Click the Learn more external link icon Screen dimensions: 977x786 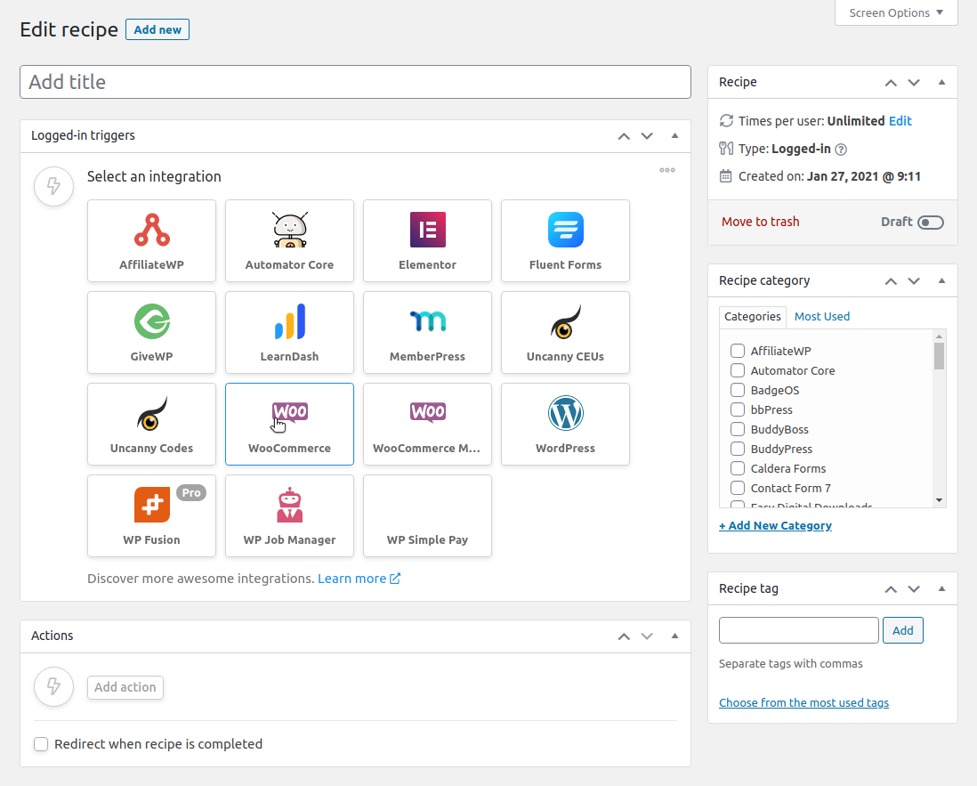(395, 579)
